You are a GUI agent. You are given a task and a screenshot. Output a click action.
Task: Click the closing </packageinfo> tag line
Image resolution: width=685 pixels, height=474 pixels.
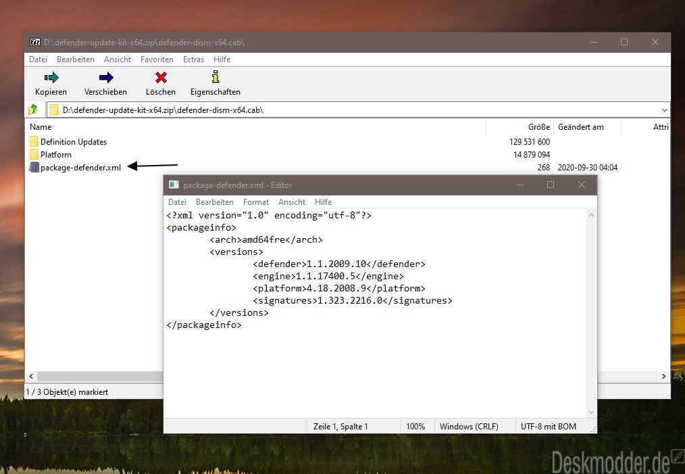204,325
